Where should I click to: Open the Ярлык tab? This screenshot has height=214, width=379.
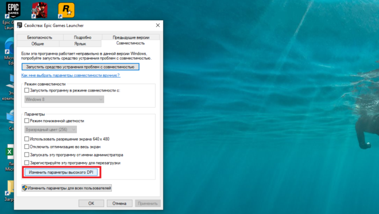[80, 44]
